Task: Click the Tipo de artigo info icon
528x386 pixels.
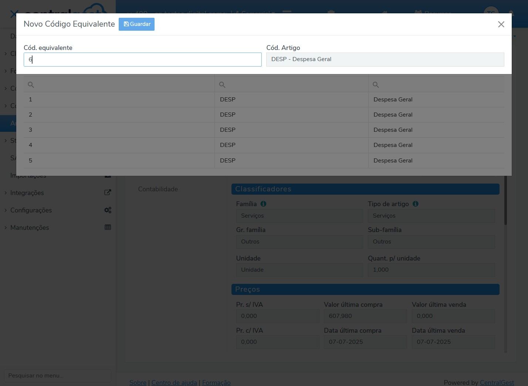Action: 415,204
